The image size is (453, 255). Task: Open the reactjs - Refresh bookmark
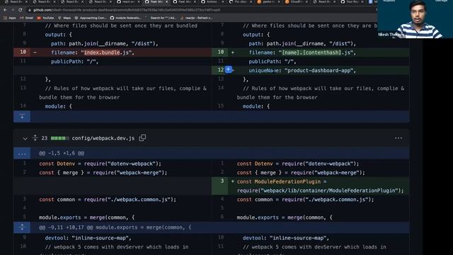[x=196, y=18]
